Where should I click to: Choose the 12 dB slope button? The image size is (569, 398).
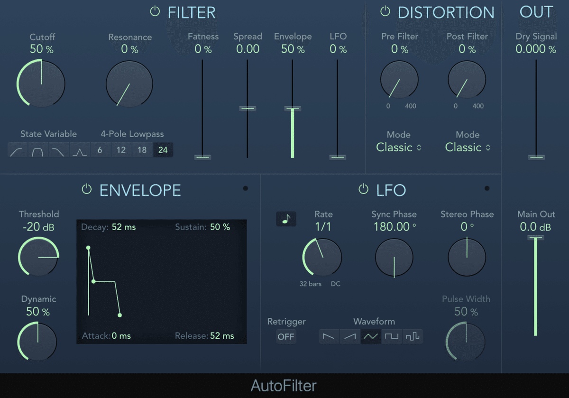(x=121, y=150)
